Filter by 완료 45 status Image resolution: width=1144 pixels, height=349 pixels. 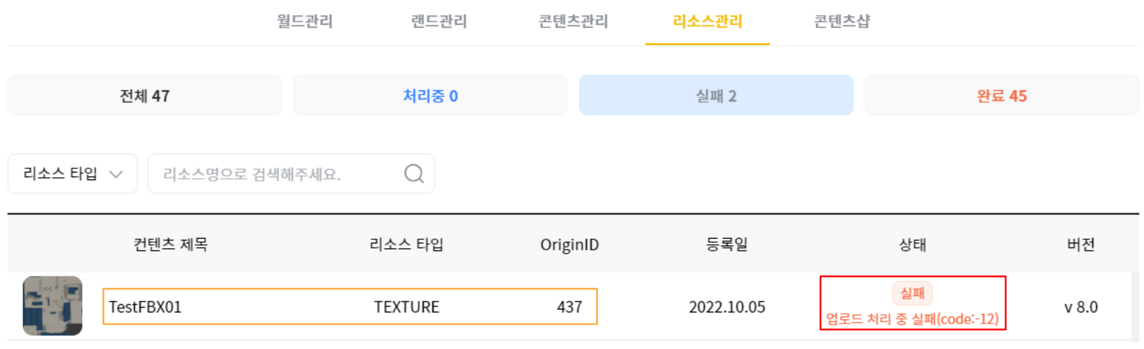(1002, 95)
